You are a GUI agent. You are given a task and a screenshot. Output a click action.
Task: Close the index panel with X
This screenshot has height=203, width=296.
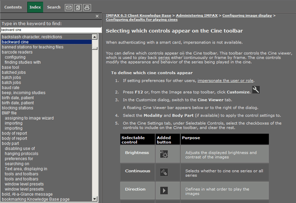tap(97, 16)
